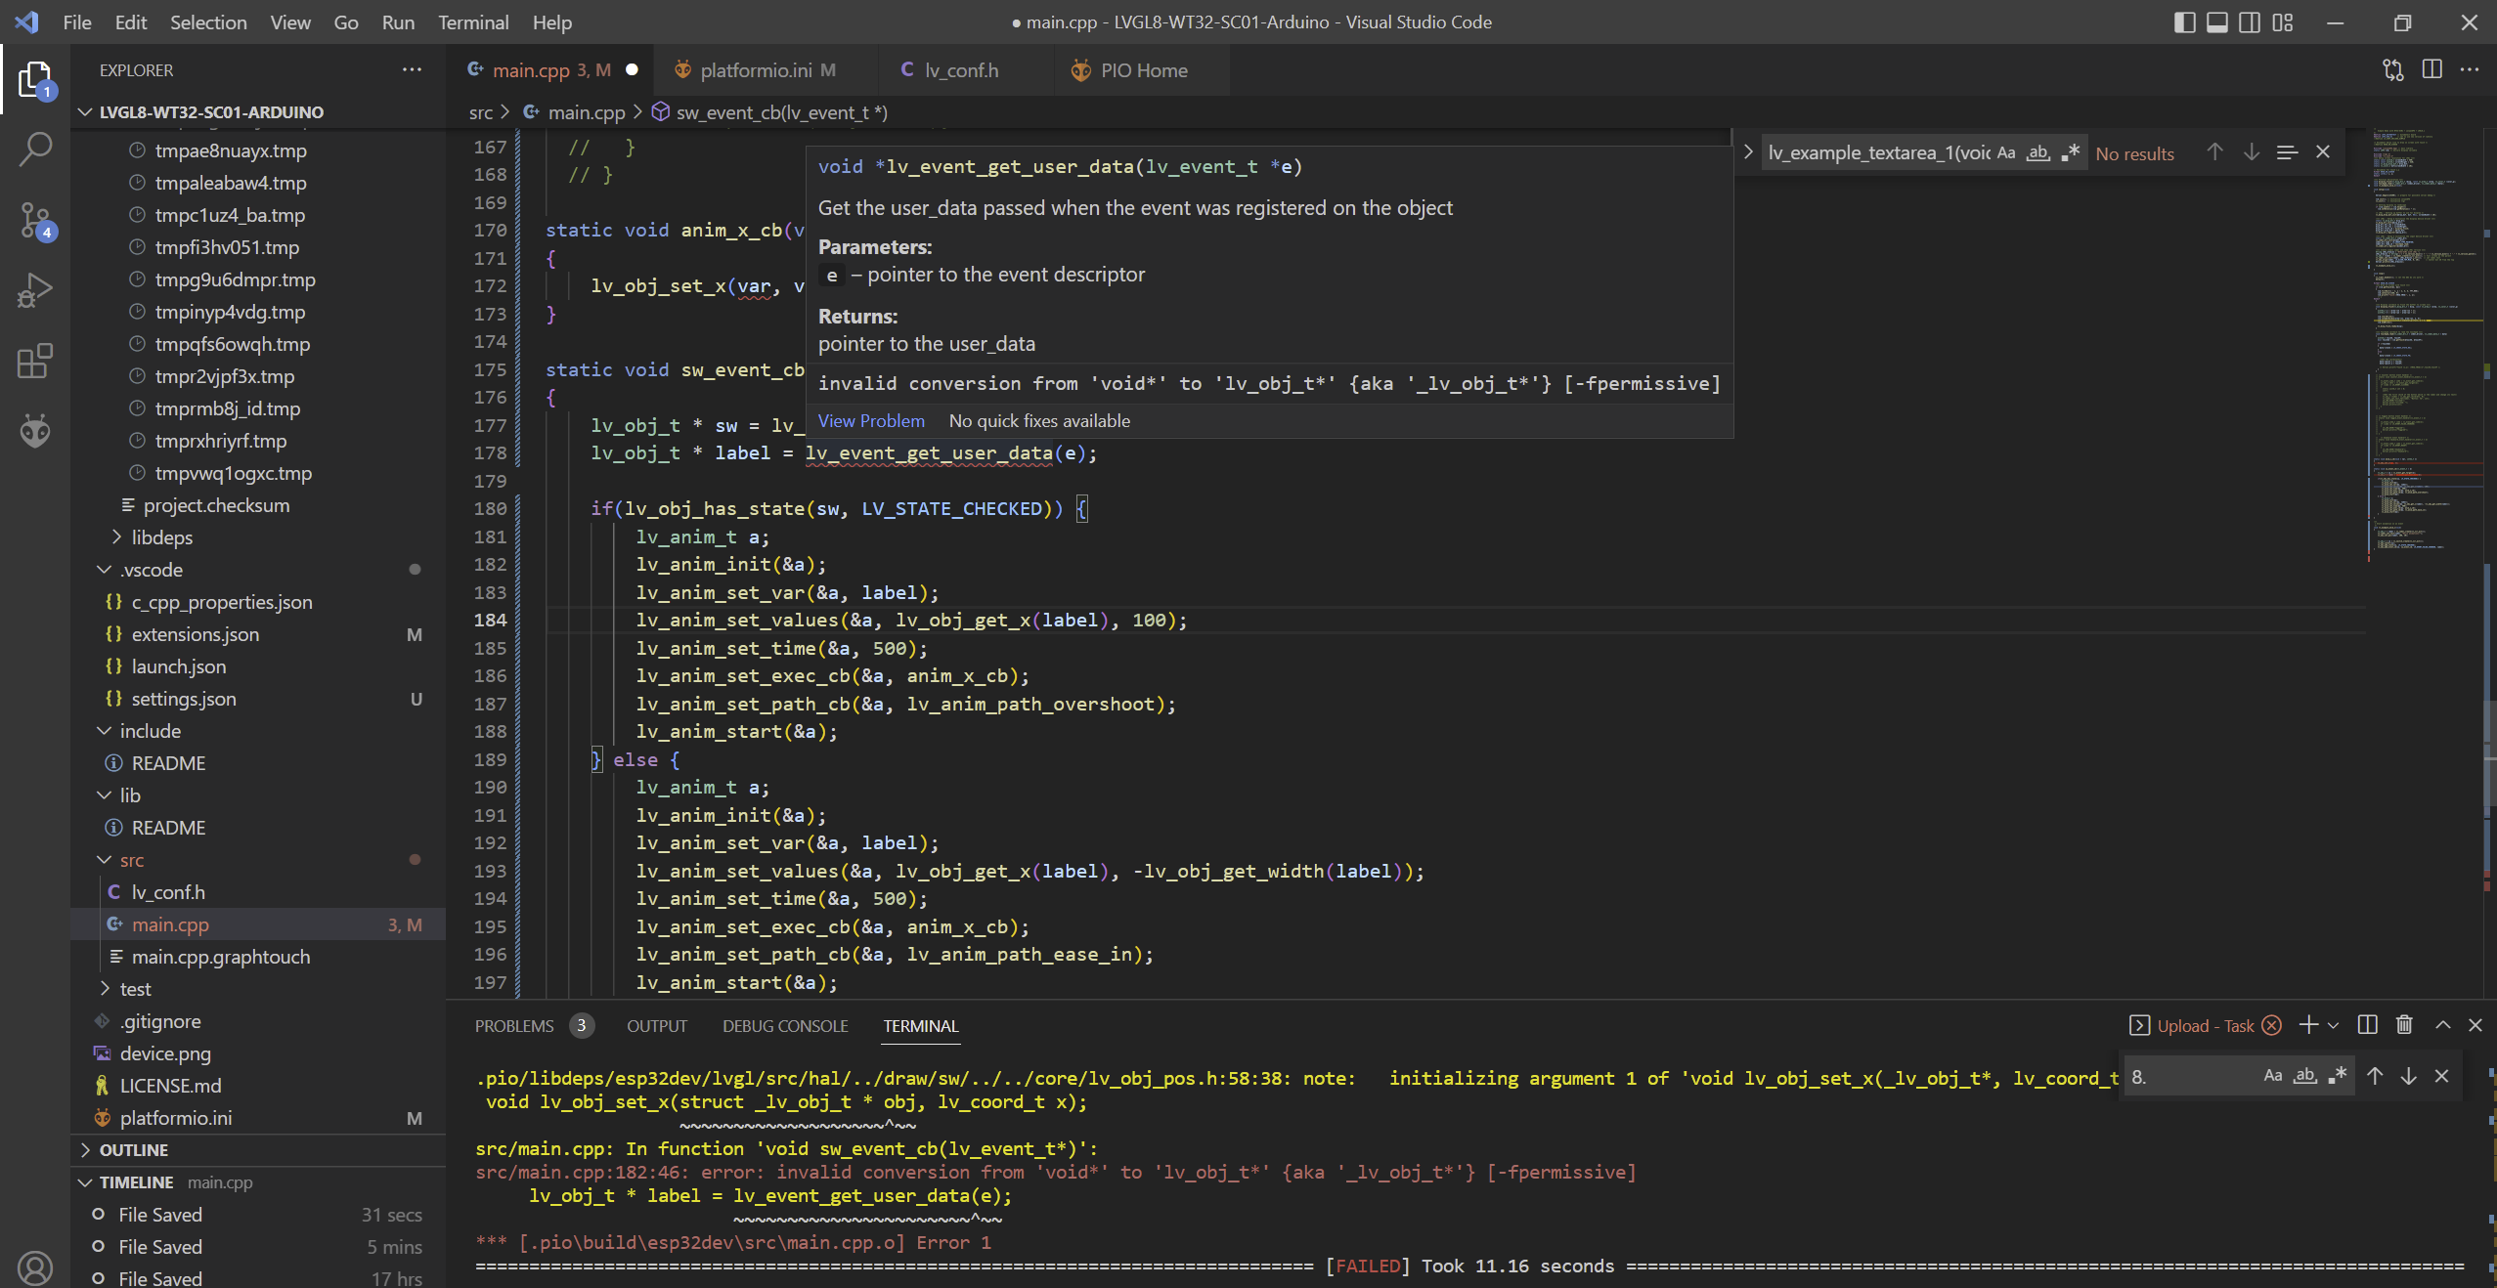Split the editor using top-right icon
The height and width of the screenshot is (1288, 2497).
(x=2431, y=69)
